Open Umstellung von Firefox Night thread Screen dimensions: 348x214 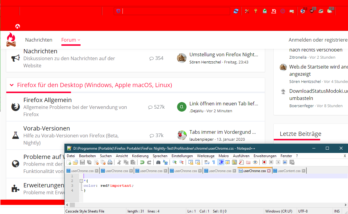click(x=224, y=54)
